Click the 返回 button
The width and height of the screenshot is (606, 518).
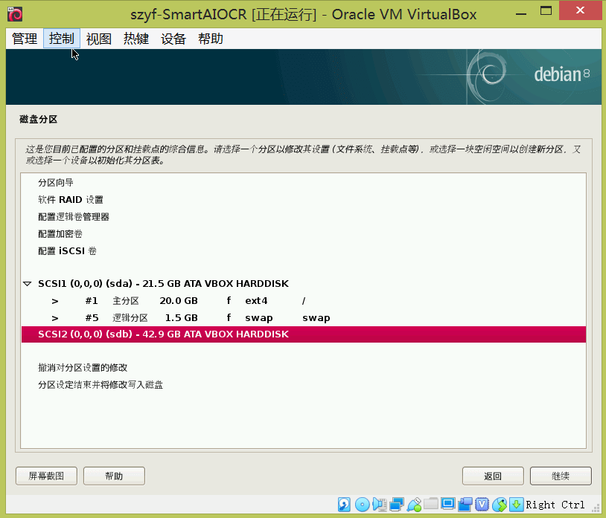[493, 476]
